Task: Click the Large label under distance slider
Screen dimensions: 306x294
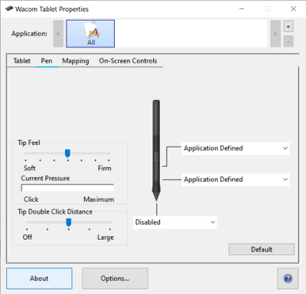Action: click(x=106, y=237)
